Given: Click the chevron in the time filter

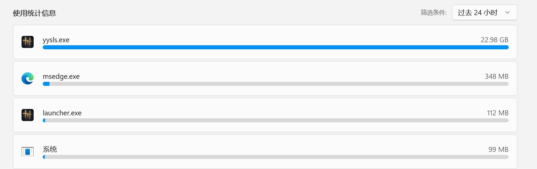Looking at the screenshot, I should [507, 13].
